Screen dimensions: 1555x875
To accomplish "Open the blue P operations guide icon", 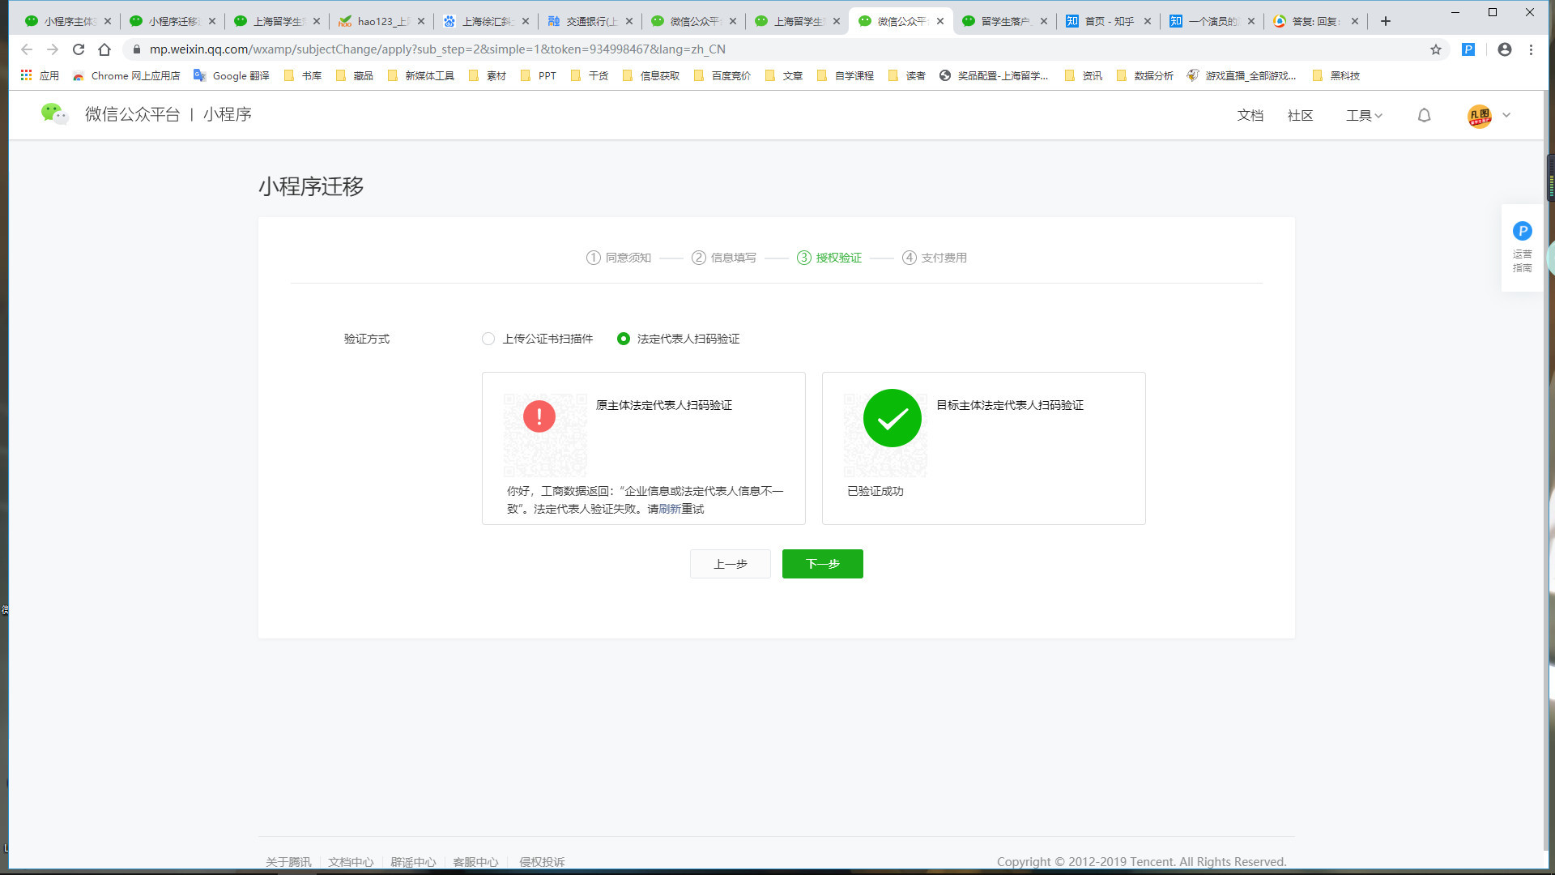I will coord(1522,232).
